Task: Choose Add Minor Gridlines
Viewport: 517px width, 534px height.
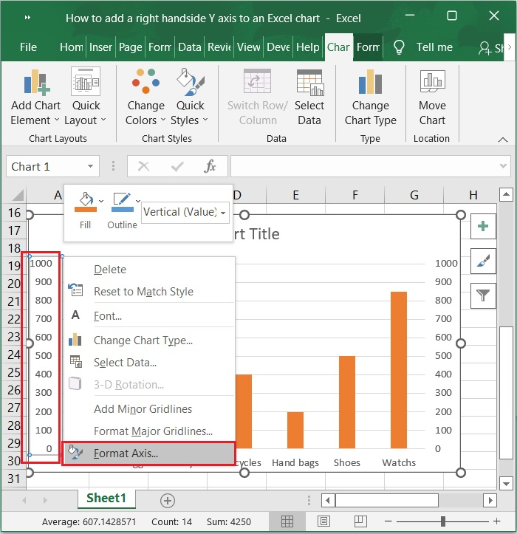Action: point(150,408)
